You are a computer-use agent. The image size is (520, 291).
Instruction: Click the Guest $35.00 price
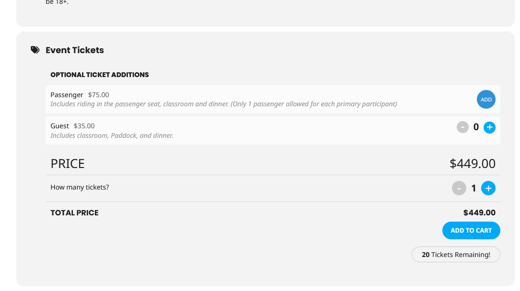(x=84, y=126)
